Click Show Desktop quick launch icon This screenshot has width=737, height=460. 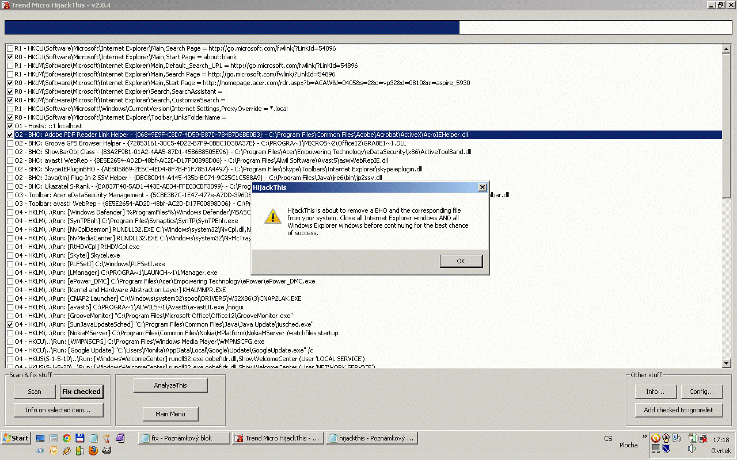[40, 438]
